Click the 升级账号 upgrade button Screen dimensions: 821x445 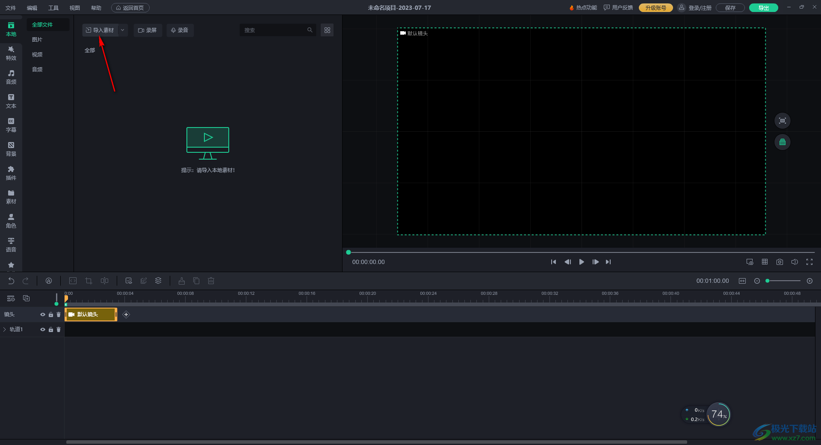656,8
